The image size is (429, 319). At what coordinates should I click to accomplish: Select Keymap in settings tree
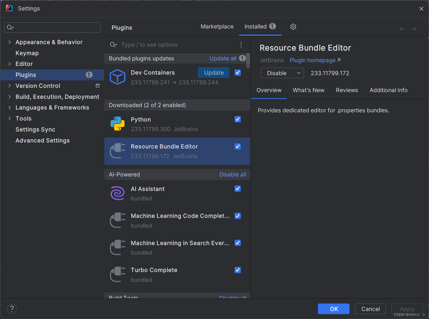tap(27, 53)
